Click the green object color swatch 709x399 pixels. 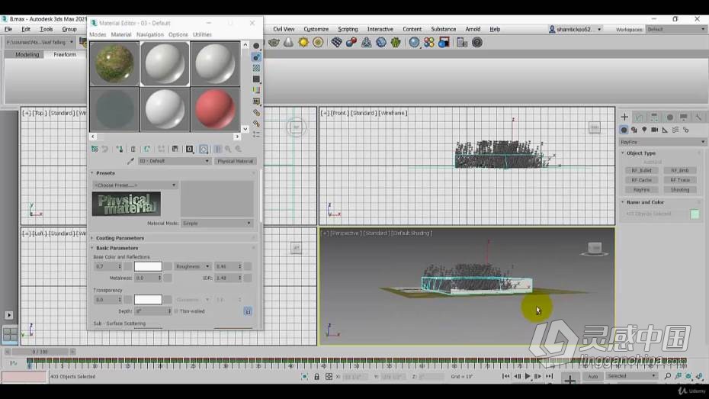tap(695, 214)
